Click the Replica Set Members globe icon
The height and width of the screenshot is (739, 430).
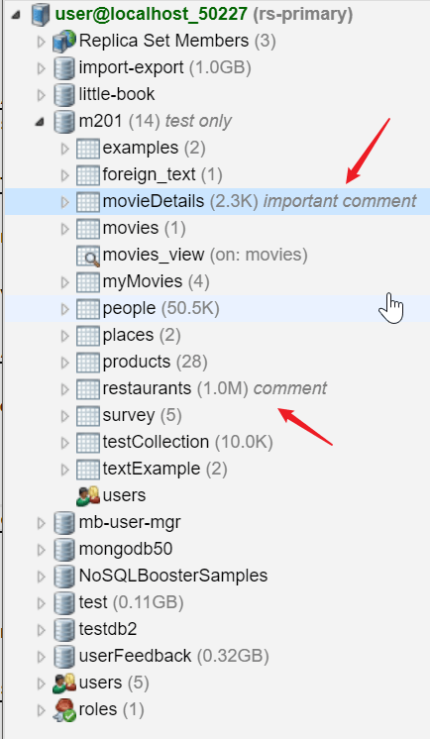[x=63, y=41]
